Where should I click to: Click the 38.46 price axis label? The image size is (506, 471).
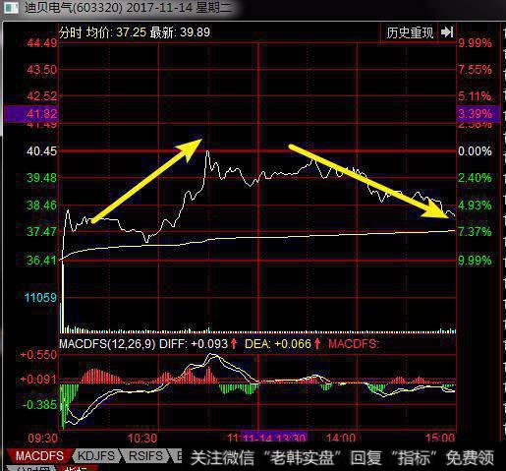pos(41,206)
